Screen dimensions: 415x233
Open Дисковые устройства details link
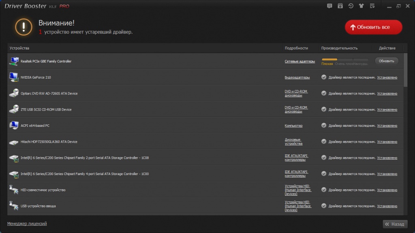click(x=293, y=142)
